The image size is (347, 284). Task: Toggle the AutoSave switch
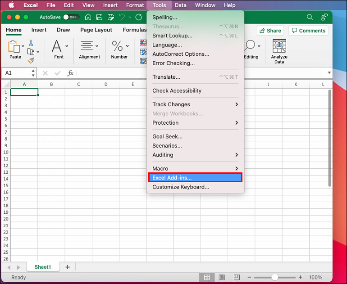(70, 17)
